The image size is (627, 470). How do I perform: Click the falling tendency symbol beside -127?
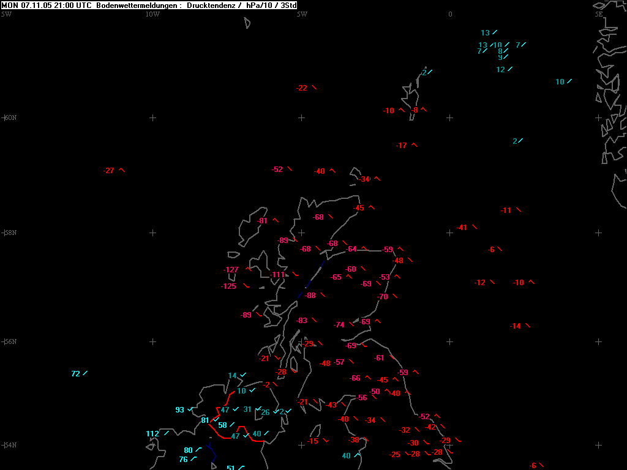249,269
